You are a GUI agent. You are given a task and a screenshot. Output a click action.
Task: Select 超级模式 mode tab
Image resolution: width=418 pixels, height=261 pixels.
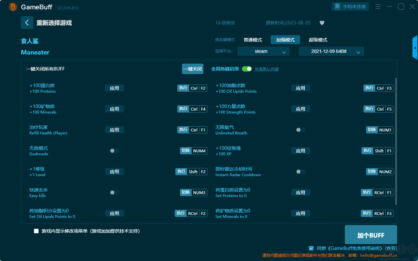tap(318, 40)
